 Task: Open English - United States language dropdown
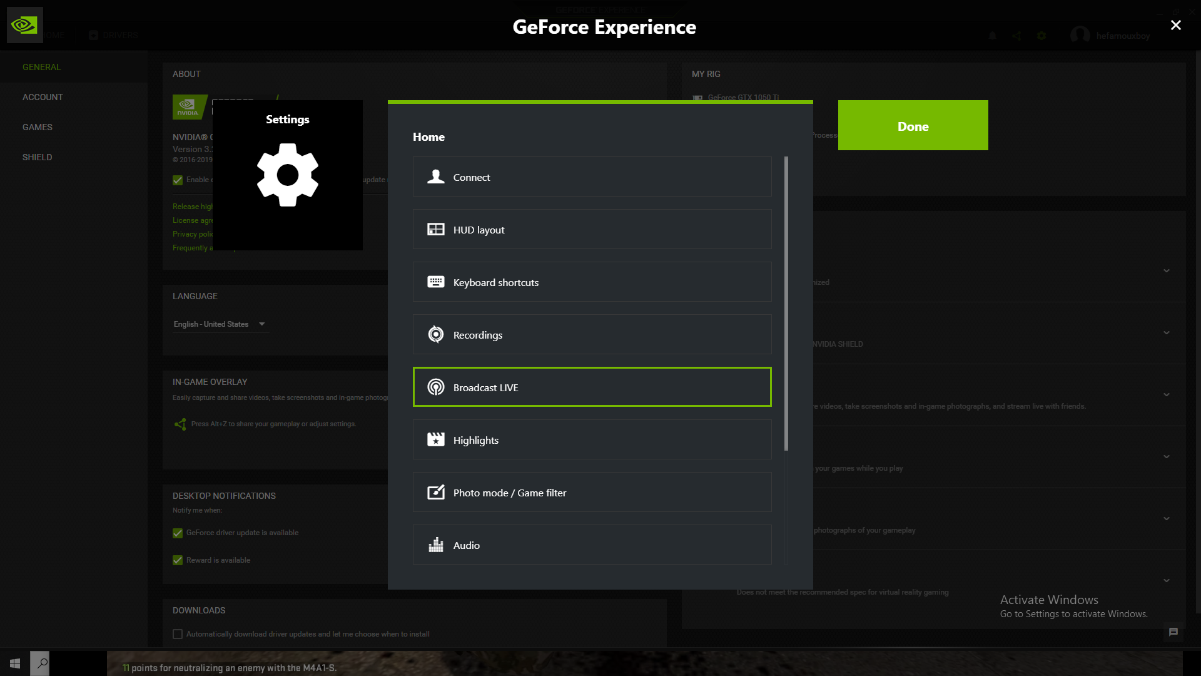[x=219, y=324]
